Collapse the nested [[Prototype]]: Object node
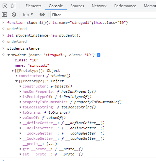The image size is (156, 161). point(16,81)
